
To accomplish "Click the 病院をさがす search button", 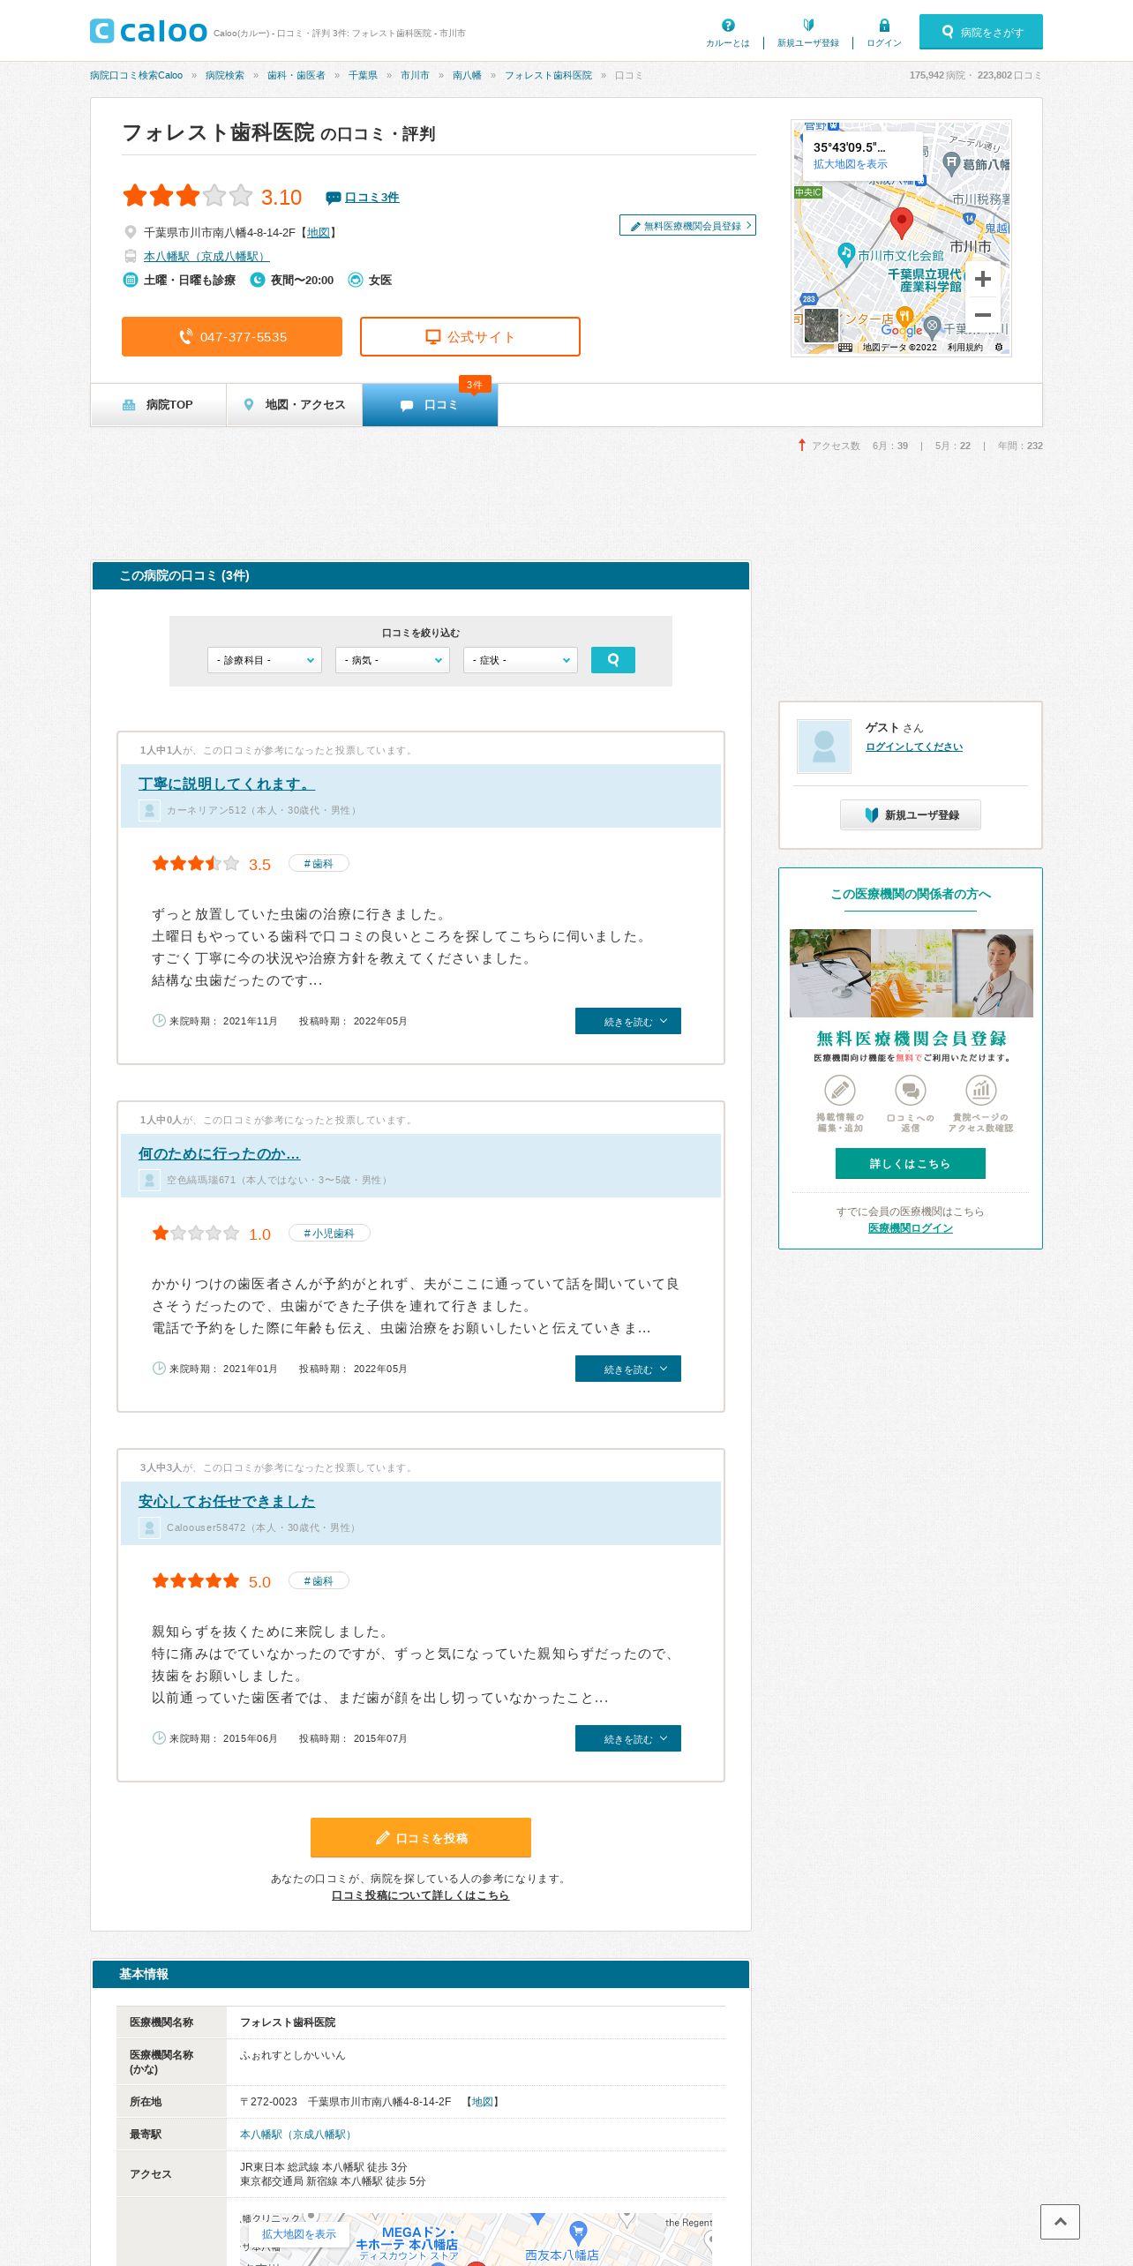I will pos(981,32).
